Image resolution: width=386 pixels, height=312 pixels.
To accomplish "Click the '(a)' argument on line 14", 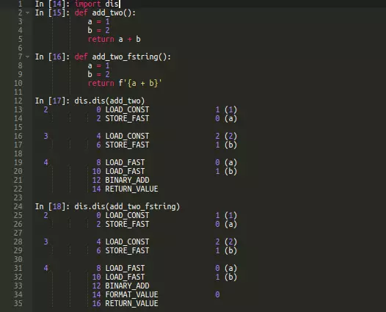I will (x=230, y=118).
